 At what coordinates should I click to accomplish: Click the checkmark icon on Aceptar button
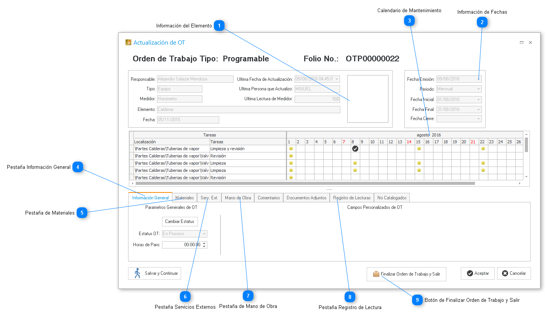[470, 273]
